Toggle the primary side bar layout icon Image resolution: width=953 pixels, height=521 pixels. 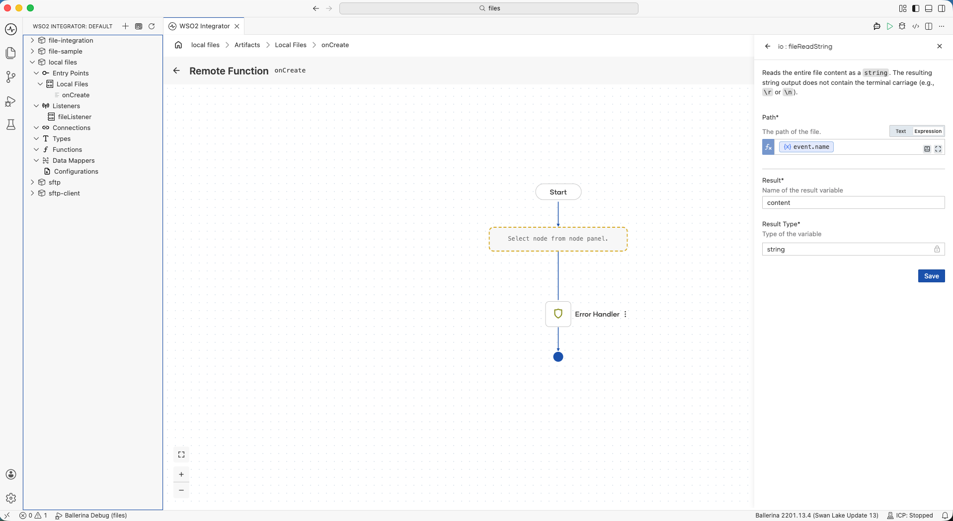pos(916,8)
